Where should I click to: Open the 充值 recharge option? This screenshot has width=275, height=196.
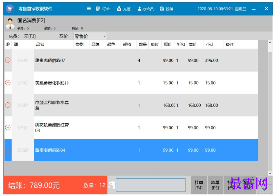124,9
